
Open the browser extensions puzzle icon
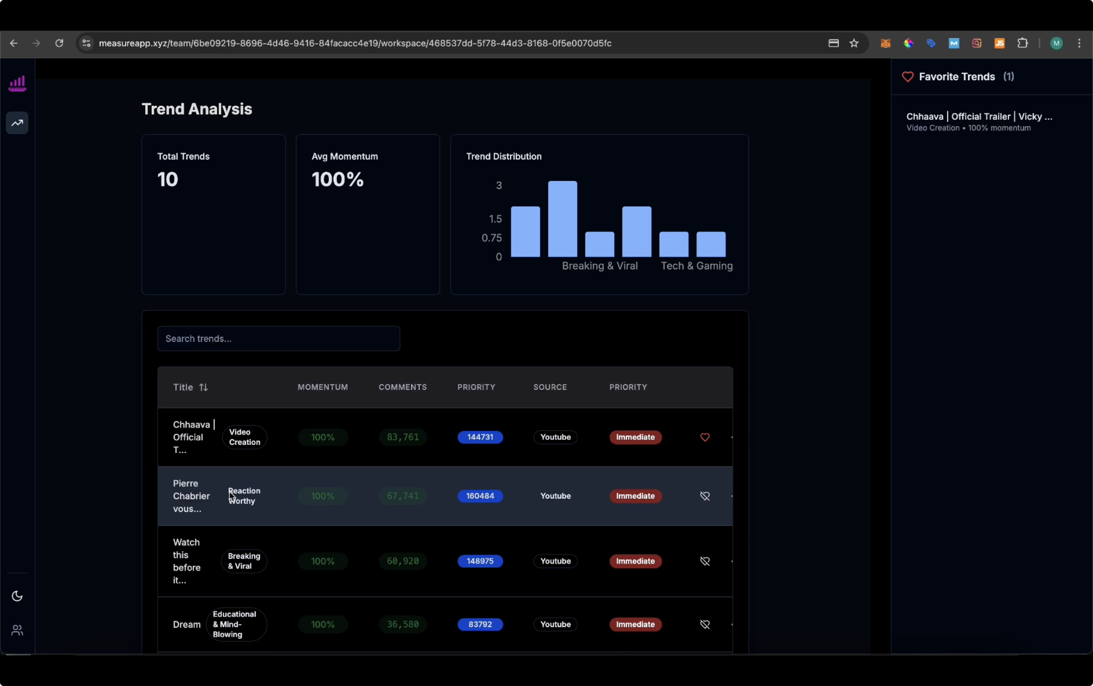tap(1022, 43)
